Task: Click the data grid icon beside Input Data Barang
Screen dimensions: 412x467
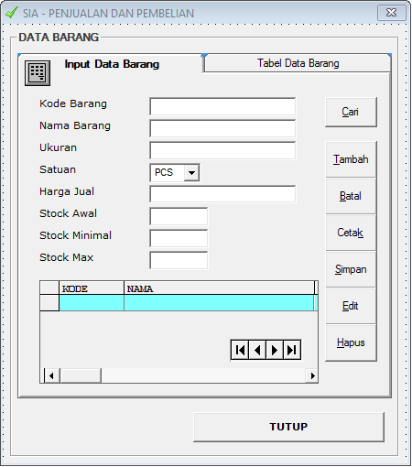Action: (x=38, y=73)
